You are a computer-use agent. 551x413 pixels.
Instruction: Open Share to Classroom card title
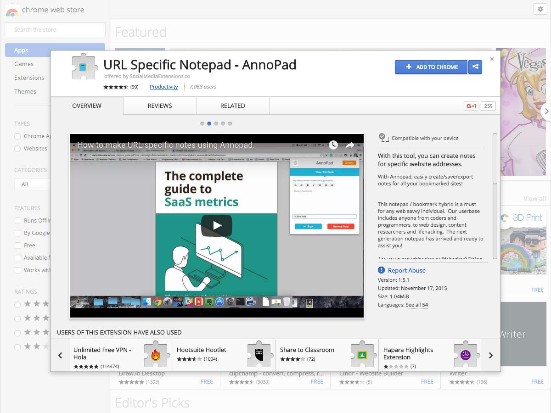307,350
